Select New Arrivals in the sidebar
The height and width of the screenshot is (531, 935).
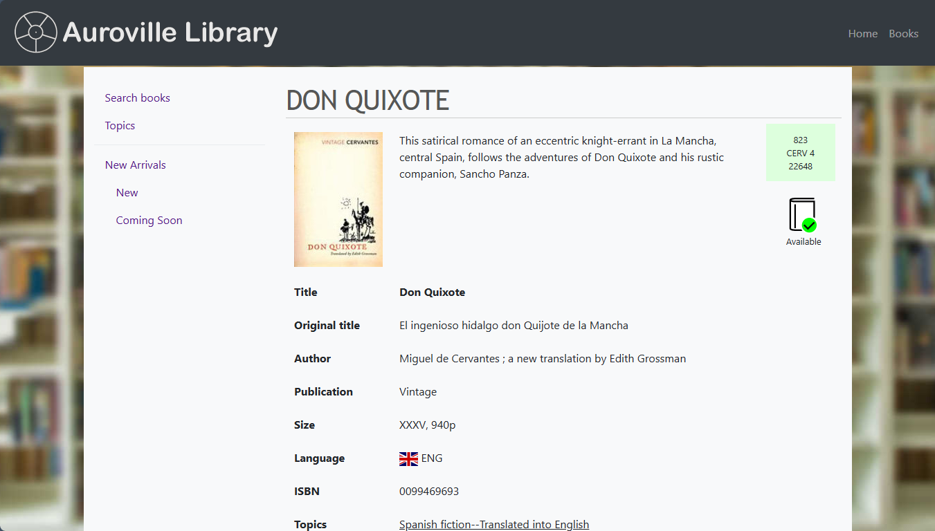(x=136, y=165)
